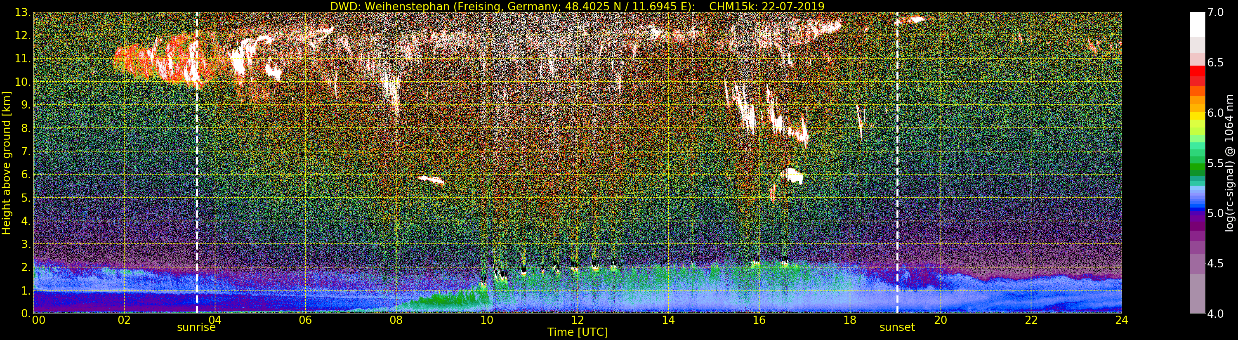Screen dimensions: 1238x340
Task: Pick the white band atop the colorbar
Action: click(1197, 24)
